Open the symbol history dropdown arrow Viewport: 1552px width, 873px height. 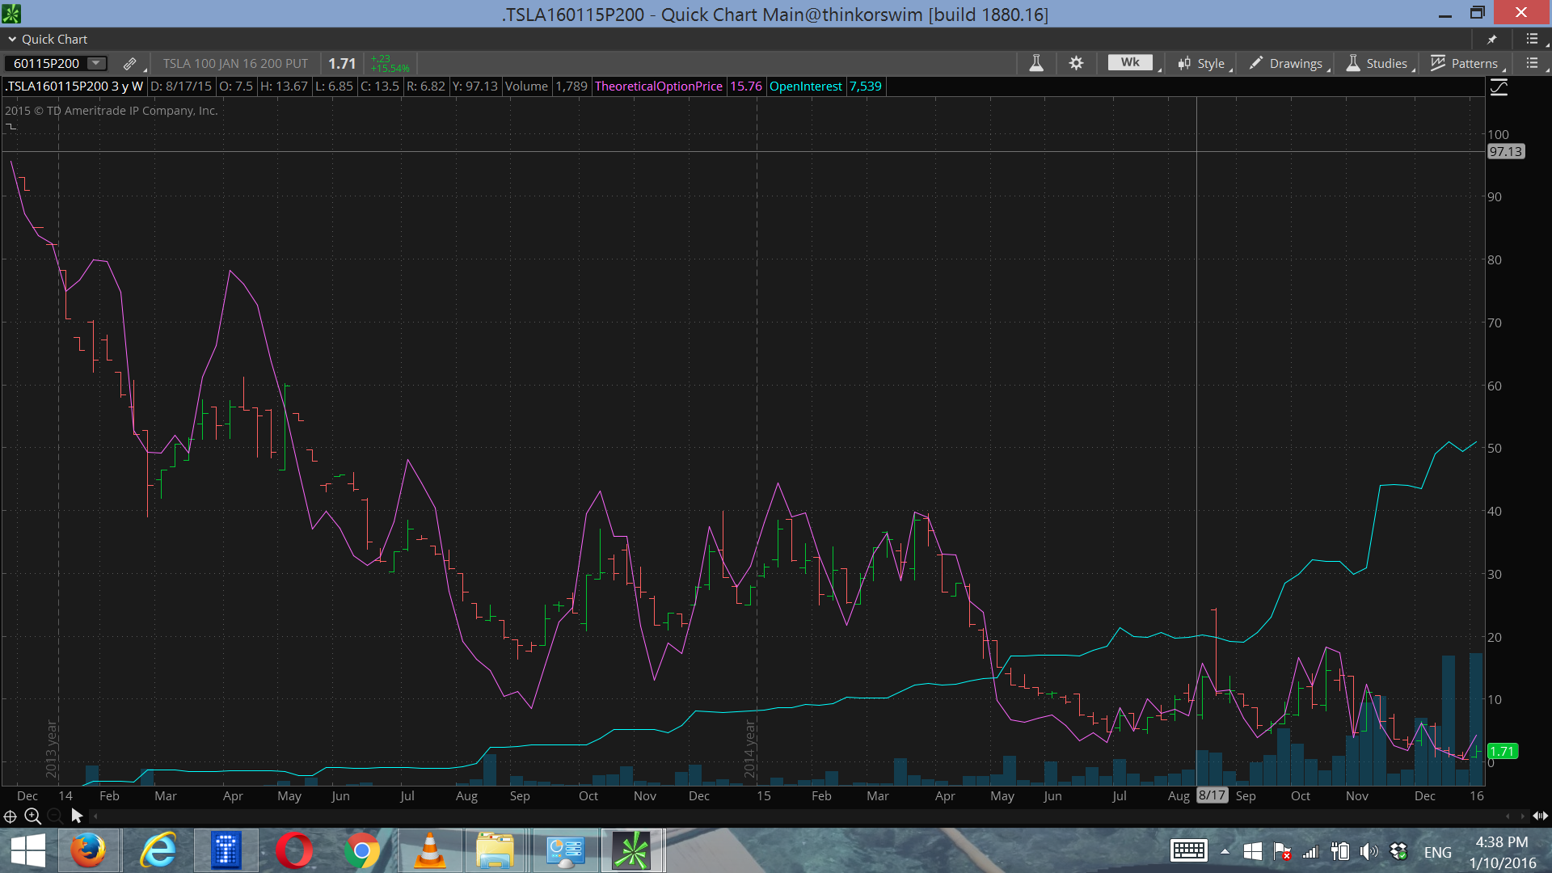[96, 63]
